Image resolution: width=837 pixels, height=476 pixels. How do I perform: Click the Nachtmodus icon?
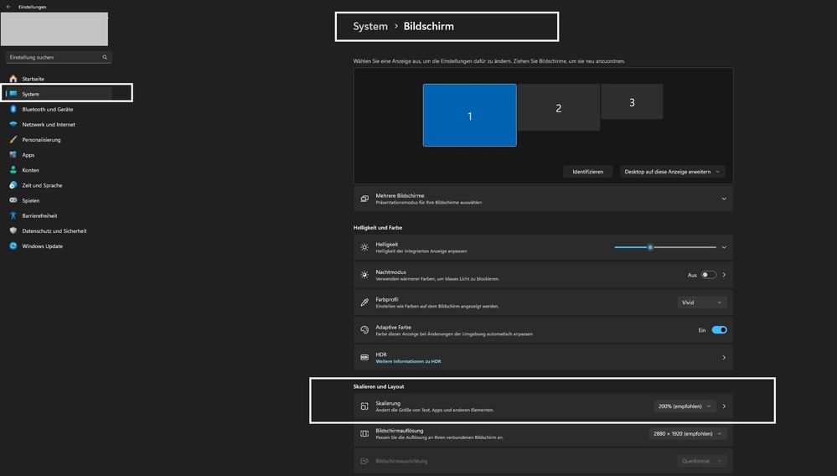pyautogui.click(x=364, y=275)
